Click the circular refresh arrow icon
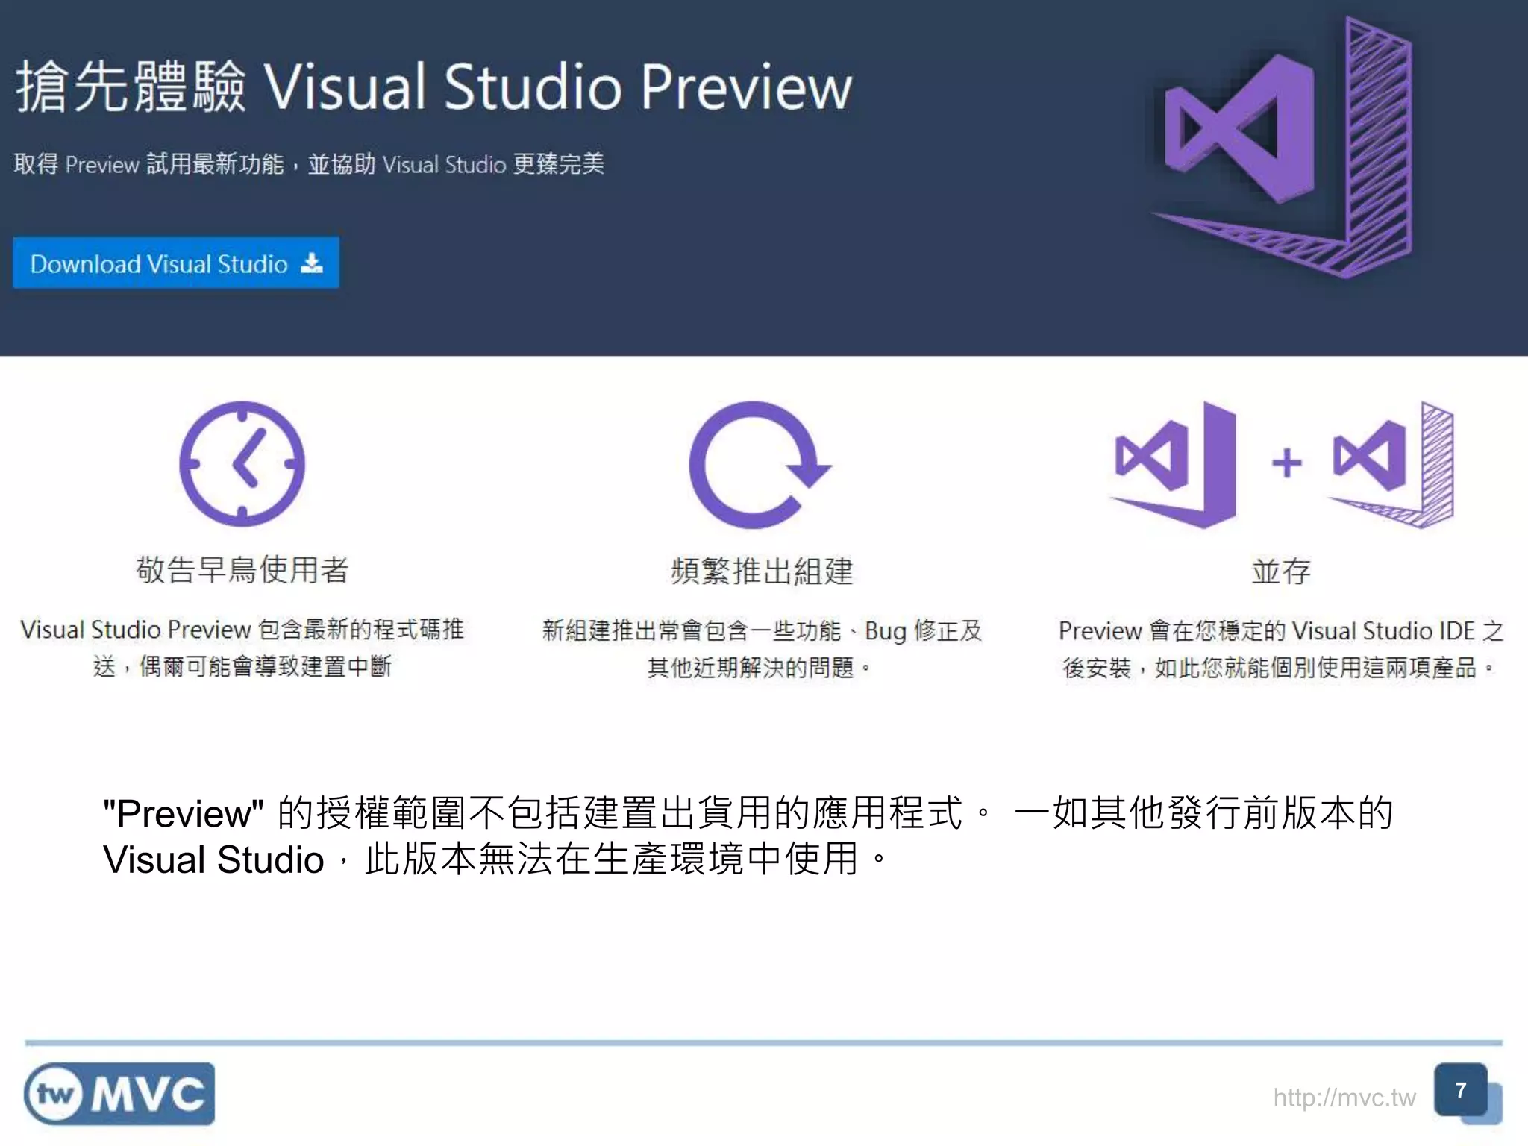The width and height of the screenshot is (1528, 1146). (x=760, y=464)
